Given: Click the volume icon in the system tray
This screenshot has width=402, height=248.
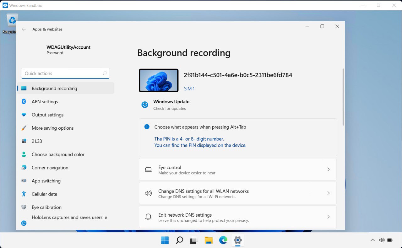Looking at the screenshot, I should click(x=382, y=240).
